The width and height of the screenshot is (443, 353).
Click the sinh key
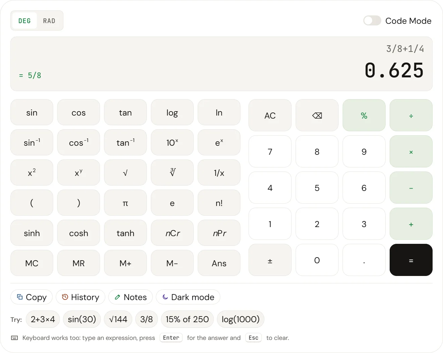(x=32, y=233)
